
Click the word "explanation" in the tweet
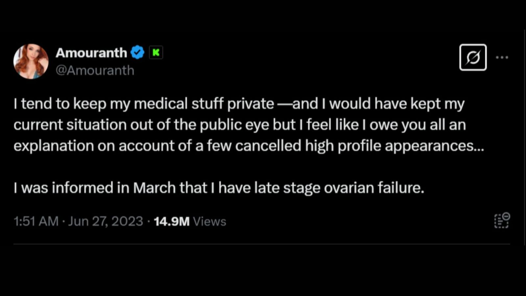tap(54, 146)
